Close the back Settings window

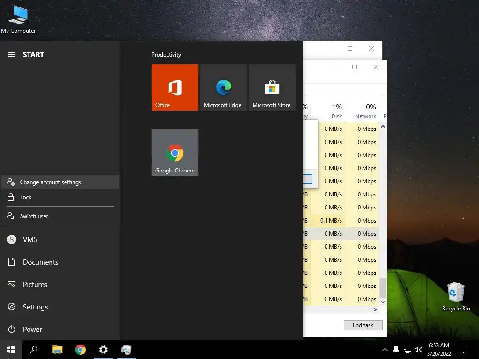tap(371, 49)
